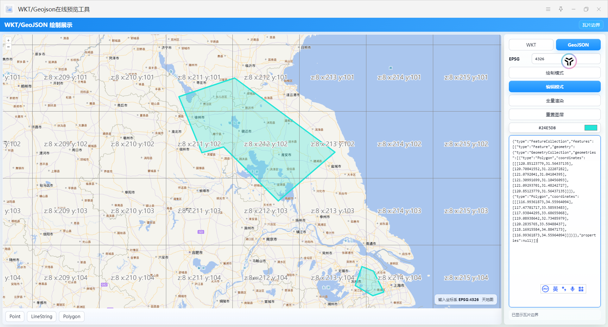Enable 绘制模式 drawing mode
Viewport: 608px width, 327px height.
click(554, 73)
